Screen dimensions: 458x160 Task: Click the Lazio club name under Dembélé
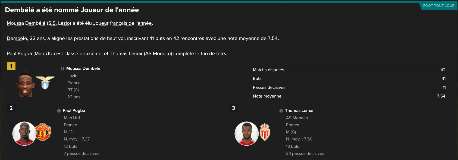72,76
